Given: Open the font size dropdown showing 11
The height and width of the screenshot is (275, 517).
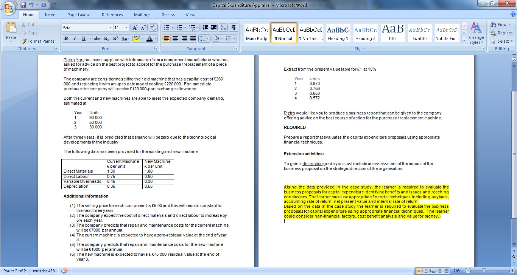Looking at the screenshot, I should pyautogui.click(x=127, y=28).
